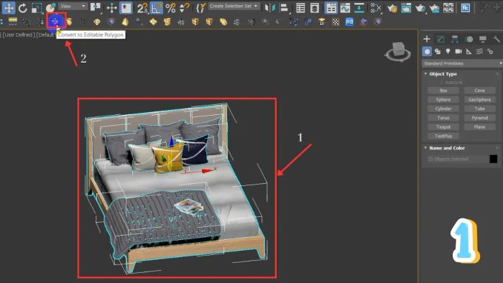Toggle Layer Explorer
The height and width of the screenshot is (283, 503).
(315, 8)
